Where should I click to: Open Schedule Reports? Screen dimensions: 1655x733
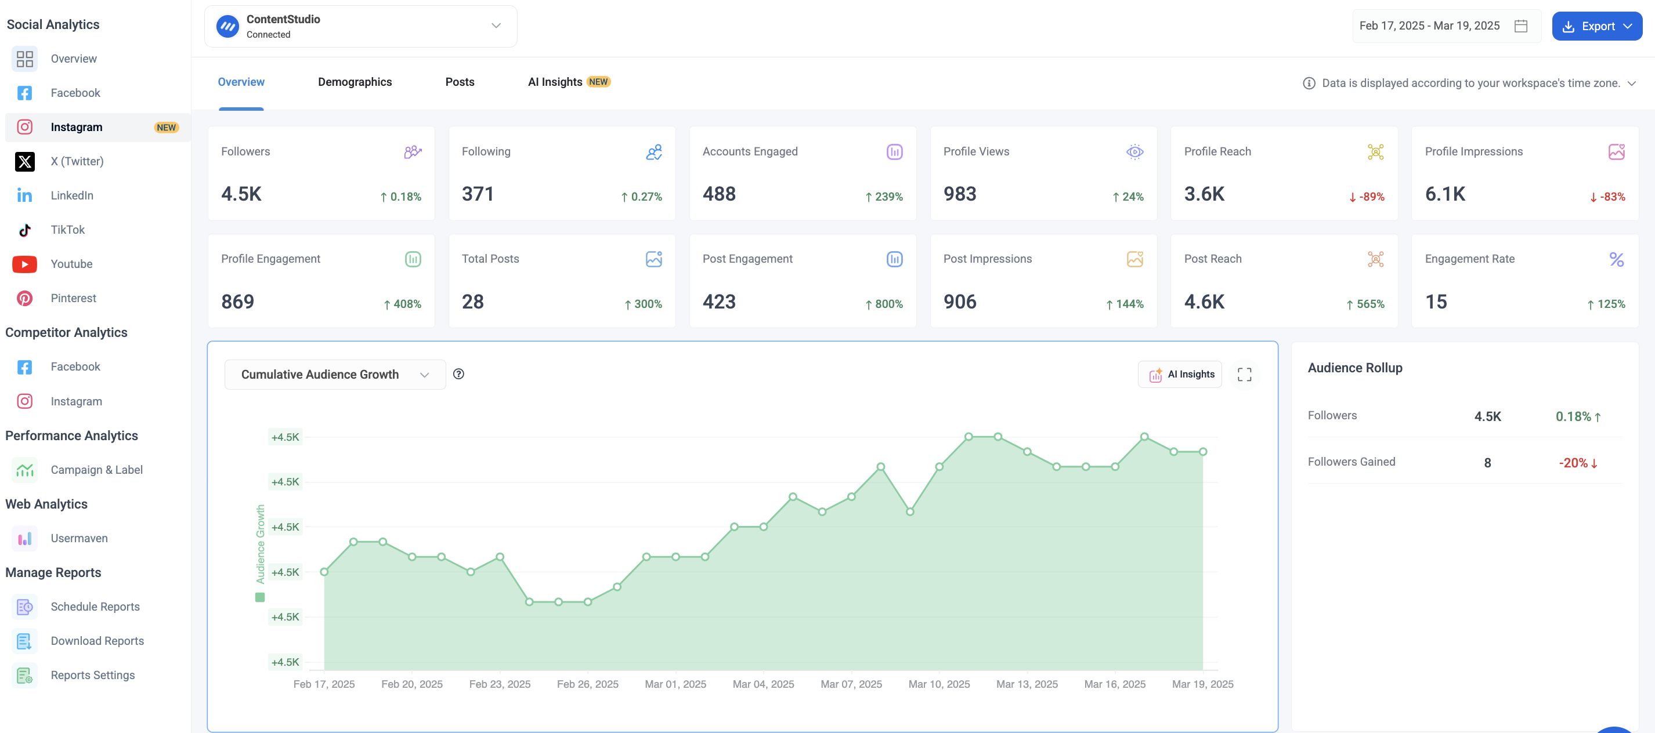tap(95, 607)
